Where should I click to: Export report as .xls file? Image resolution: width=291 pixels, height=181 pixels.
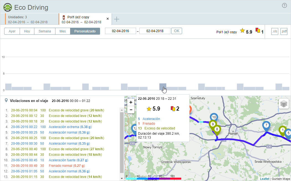[275, 31]
